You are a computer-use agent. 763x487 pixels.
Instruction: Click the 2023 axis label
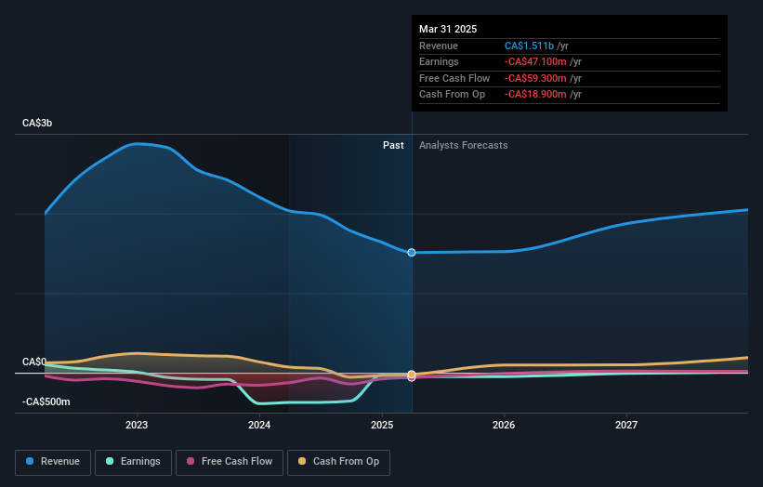[x=137, y=425]
